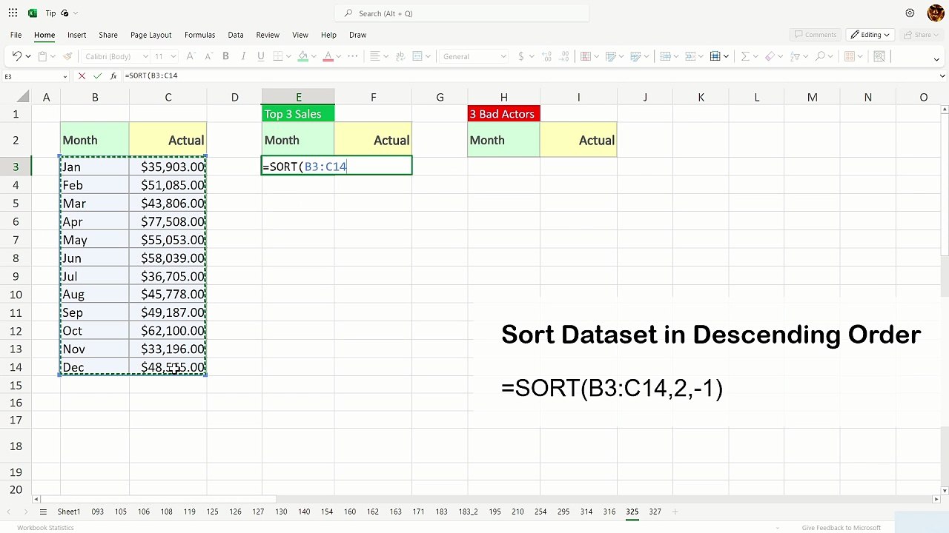The image size is (949, 533).
Task: Expand the Paste options arrow
Action: 55,56
